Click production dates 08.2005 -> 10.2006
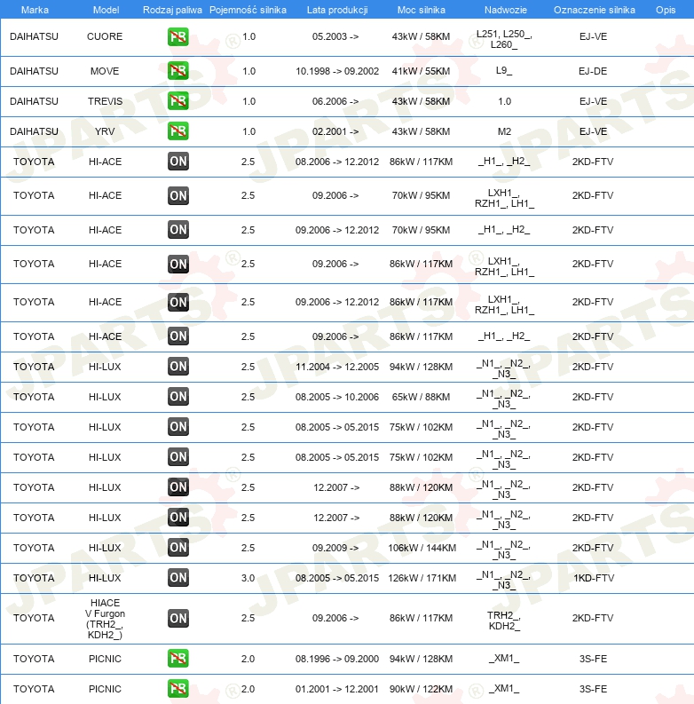Screen dimensions: 694x704 (337, 397)
